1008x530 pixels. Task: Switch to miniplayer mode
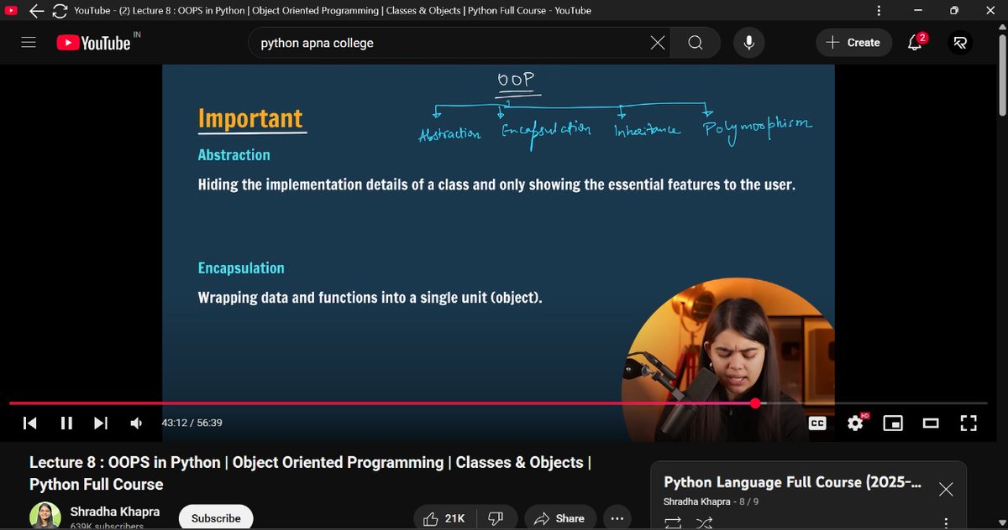pyautogui.click(x=893, y=423)
